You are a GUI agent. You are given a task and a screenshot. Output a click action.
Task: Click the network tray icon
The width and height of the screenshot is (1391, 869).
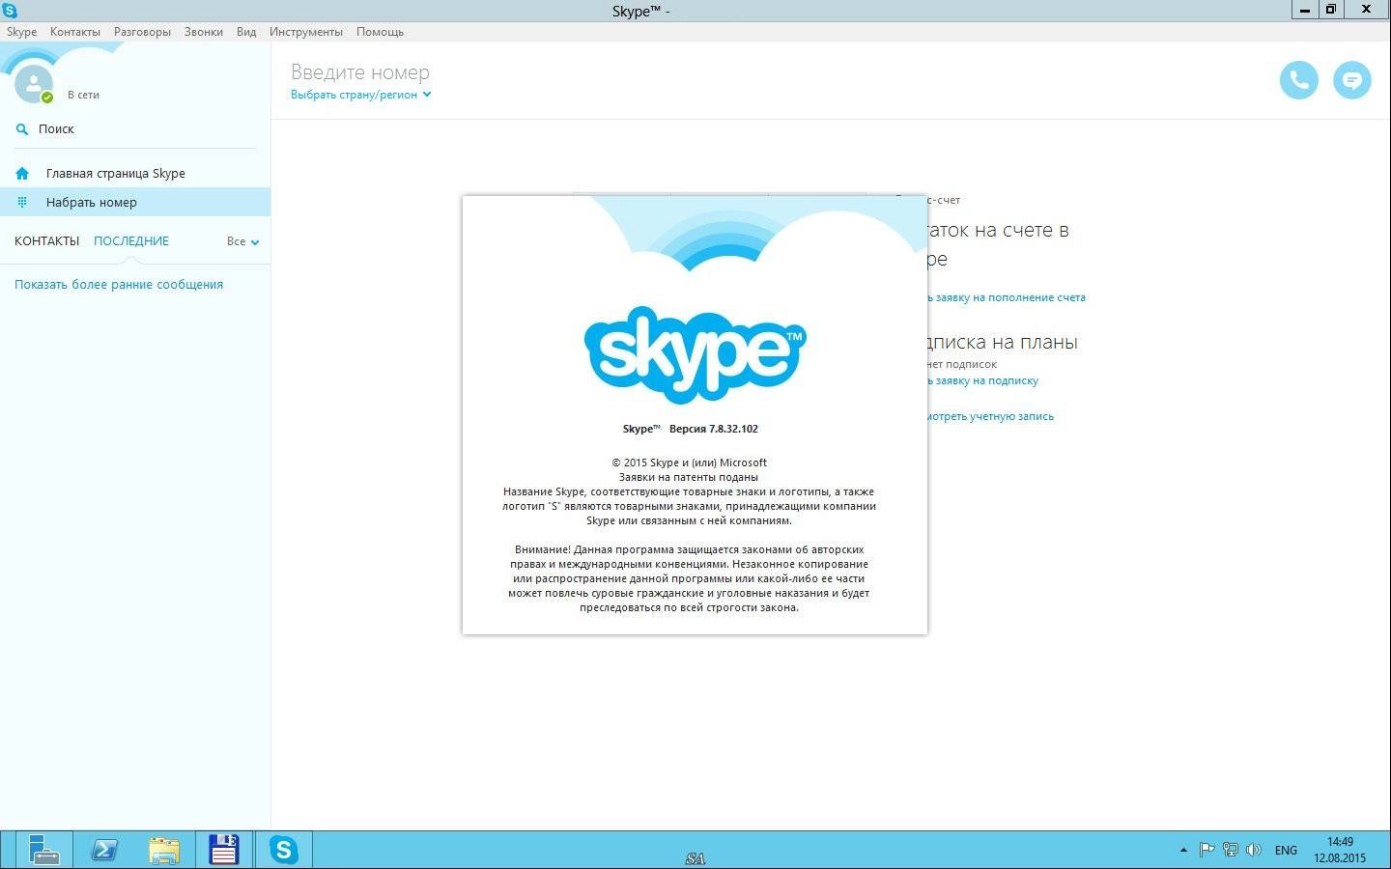[1230, 851]
